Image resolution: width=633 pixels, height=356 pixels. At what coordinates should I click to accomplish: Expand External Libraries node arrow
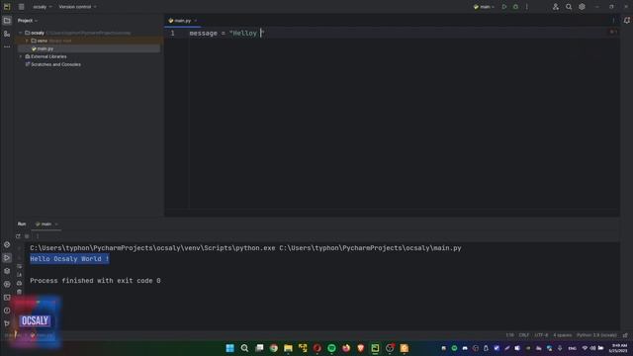pos(21,56)
